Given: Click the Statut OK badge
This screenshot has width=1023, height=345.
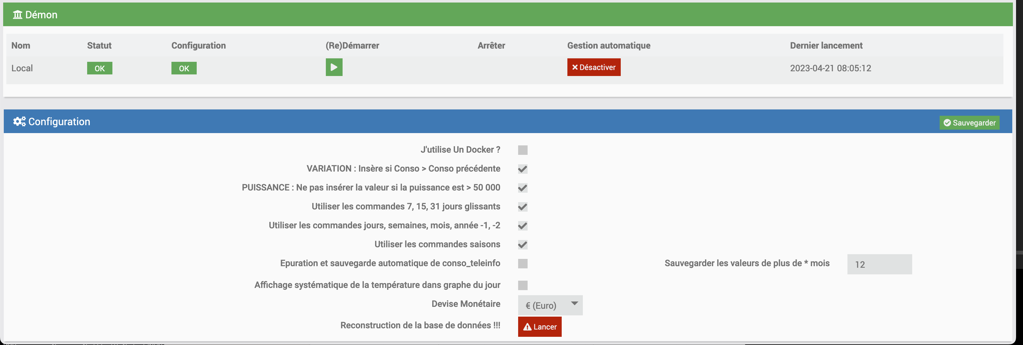Looking at the screenshot, I should tap(100, 68).
